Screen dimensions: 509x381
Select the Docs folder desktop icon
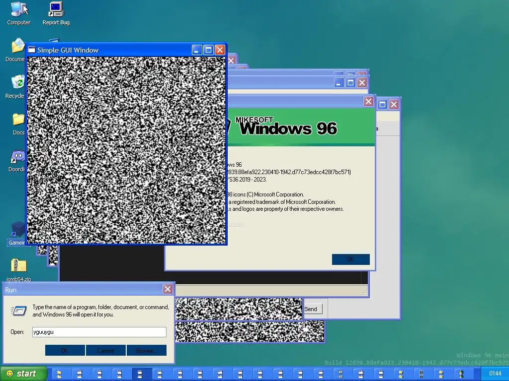[18, 124]
